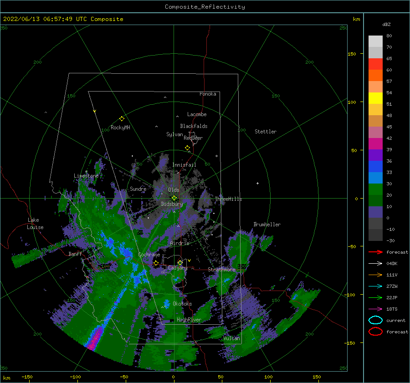410x383 pixels.
Task: Click the green 22JP arrow icon
Action: point(375,297)
